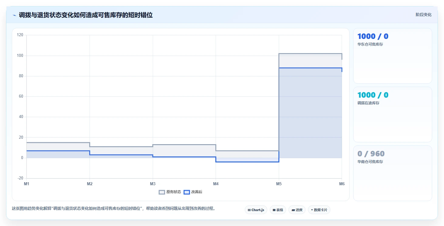444x226 pixels.
Task: Toggle the 改善后 legend entry
Action: [x=193, y=192]
